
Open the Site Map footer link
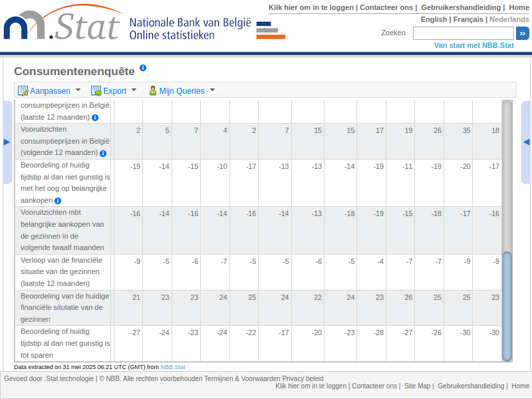tap(417, 386)
